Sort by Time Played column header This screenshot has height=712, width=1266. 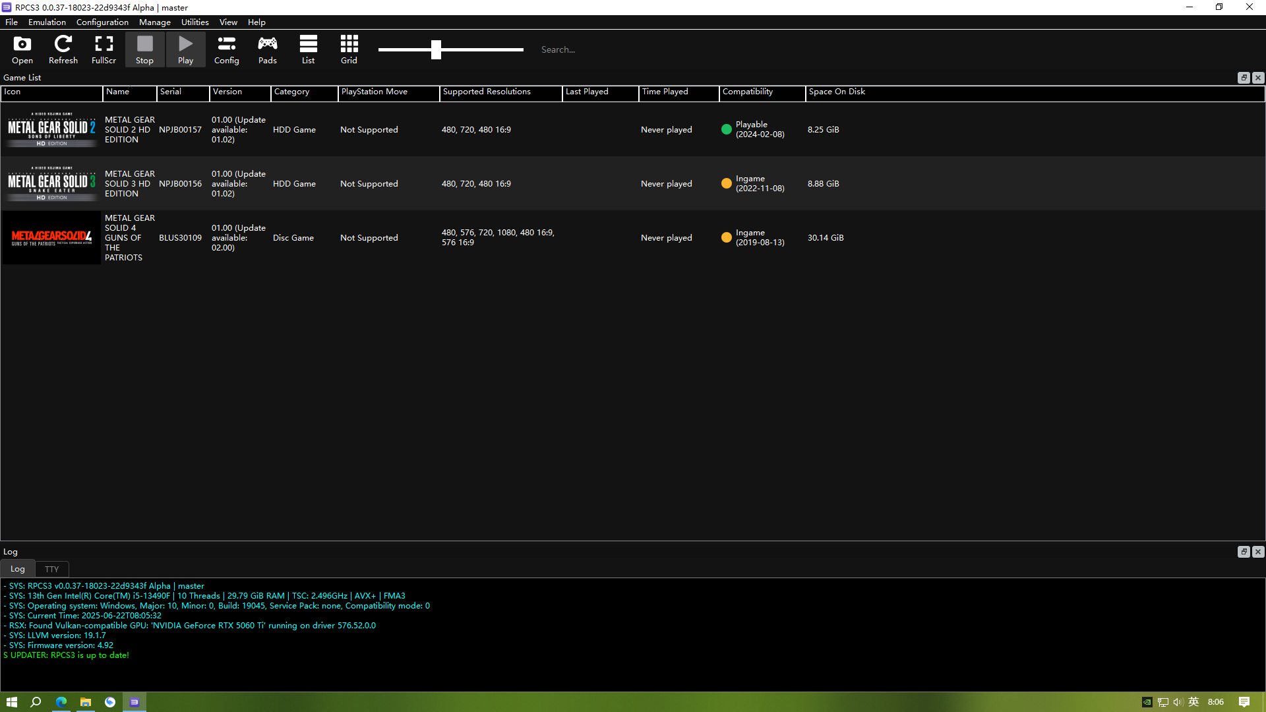click(x=678, y=92)
